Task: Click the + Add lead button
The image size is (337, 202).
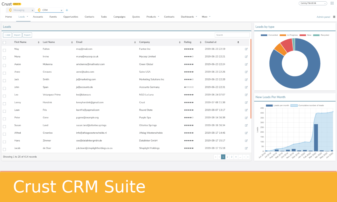Action: coord(7,35)
